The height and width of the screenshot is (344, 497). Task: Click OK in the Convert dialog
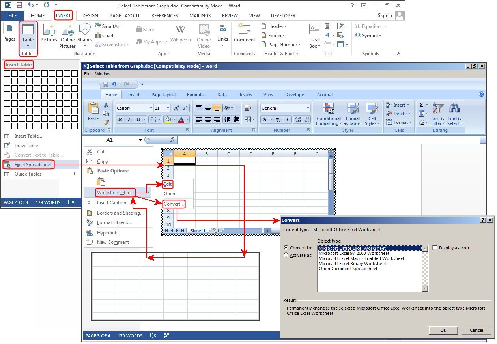(443, 330)
